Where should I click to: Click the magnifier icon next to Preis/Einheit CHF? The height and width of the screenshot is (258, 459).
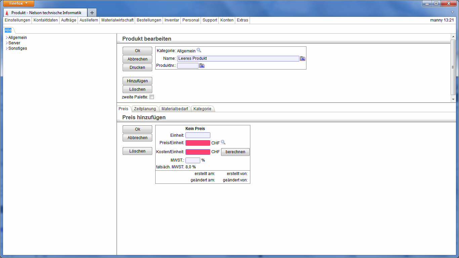click(223, 142)
